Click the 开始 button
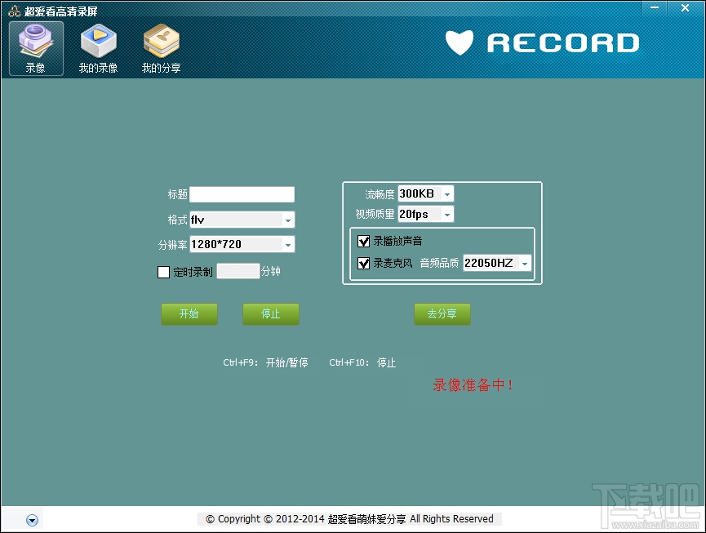This screenshot has height=533, width=706. (189, 313)
